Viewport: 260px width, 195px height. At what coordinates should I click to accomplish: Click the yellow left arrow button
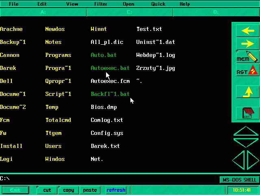[x=248, y=31]
